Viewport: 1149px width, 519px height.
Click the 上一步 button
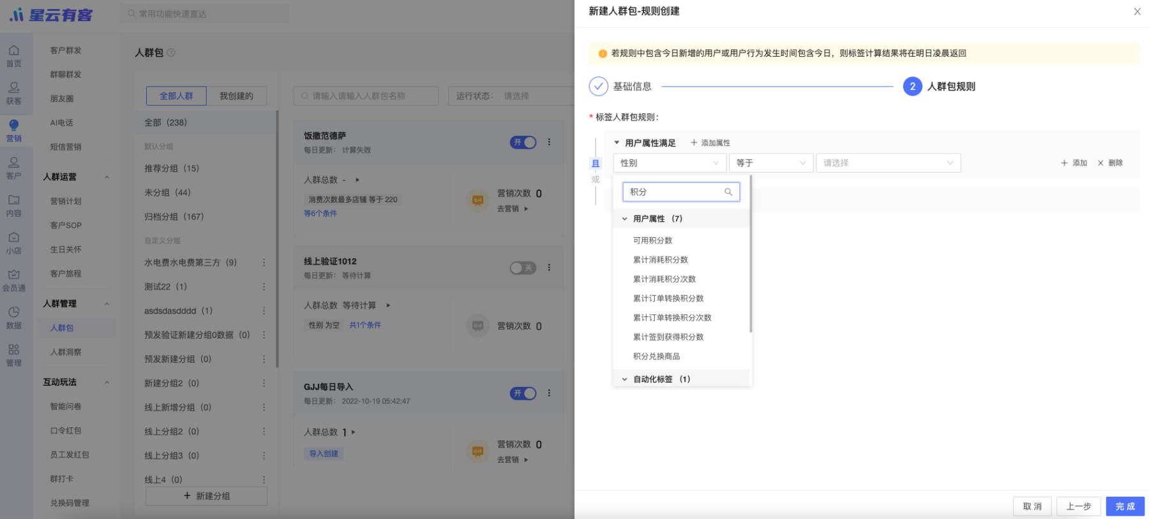coord(1079,506)
